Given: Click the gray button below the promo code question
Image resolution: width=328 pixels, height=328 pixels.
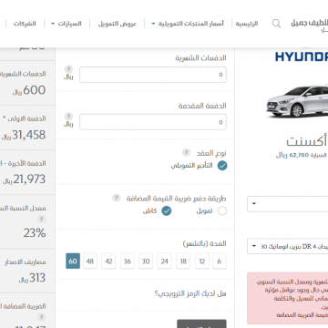Looking at the screenshot, I should 201,323.
